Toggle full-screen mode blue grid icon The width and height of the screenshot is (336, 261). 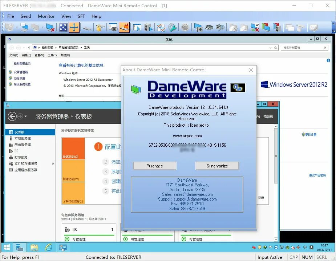tap(62, 27)
